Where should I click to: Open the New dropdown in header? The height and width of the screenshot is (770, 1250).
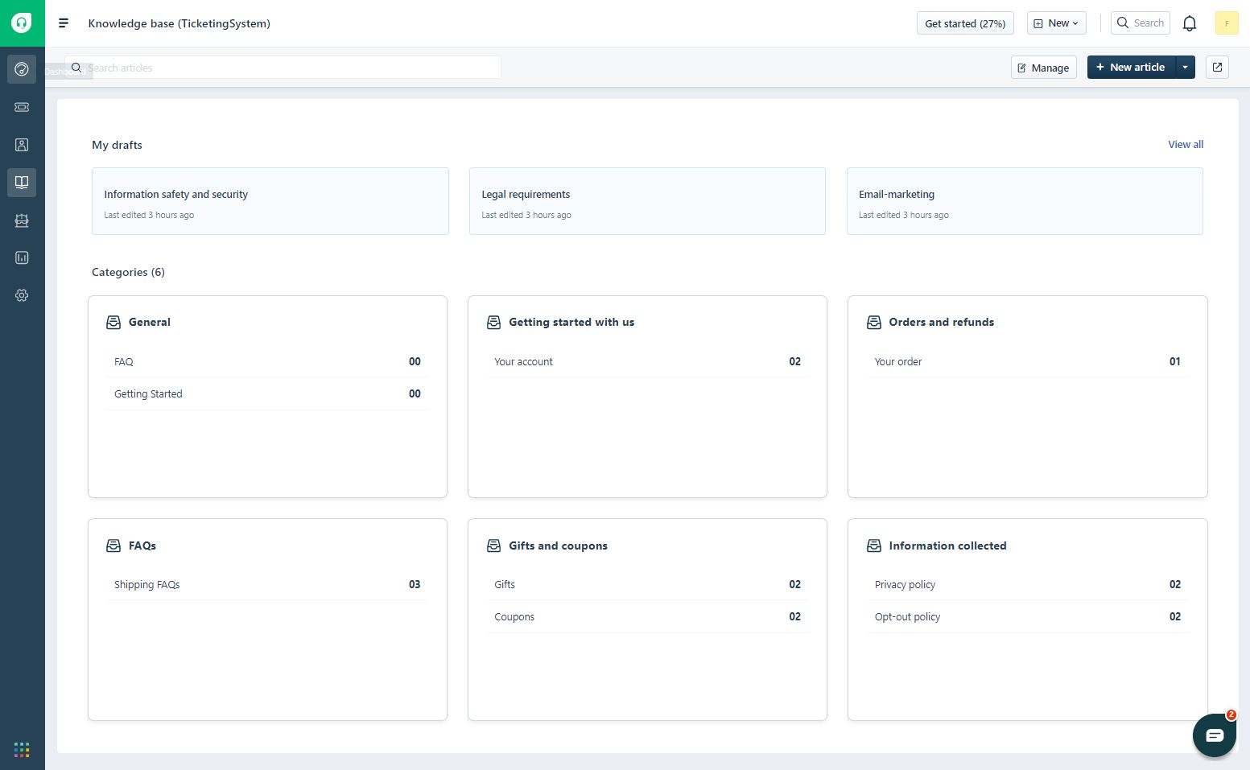[x=1056, y=23]
